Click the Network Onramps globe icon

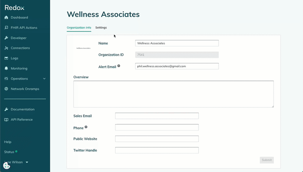pos(6,89)
